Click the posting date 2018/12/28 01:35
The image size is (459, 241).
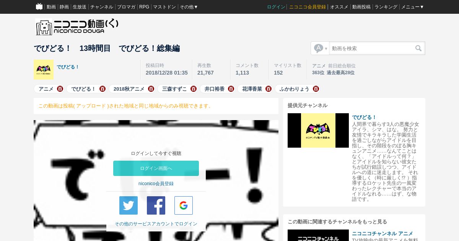click(x=166, y=73)
